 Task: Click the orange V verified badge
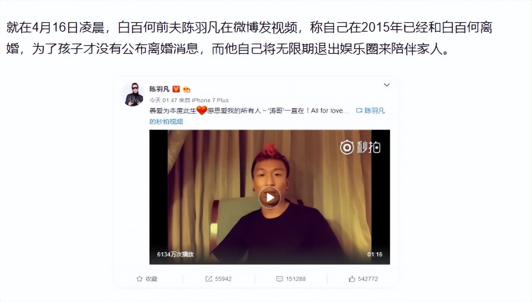click(176, 89)
